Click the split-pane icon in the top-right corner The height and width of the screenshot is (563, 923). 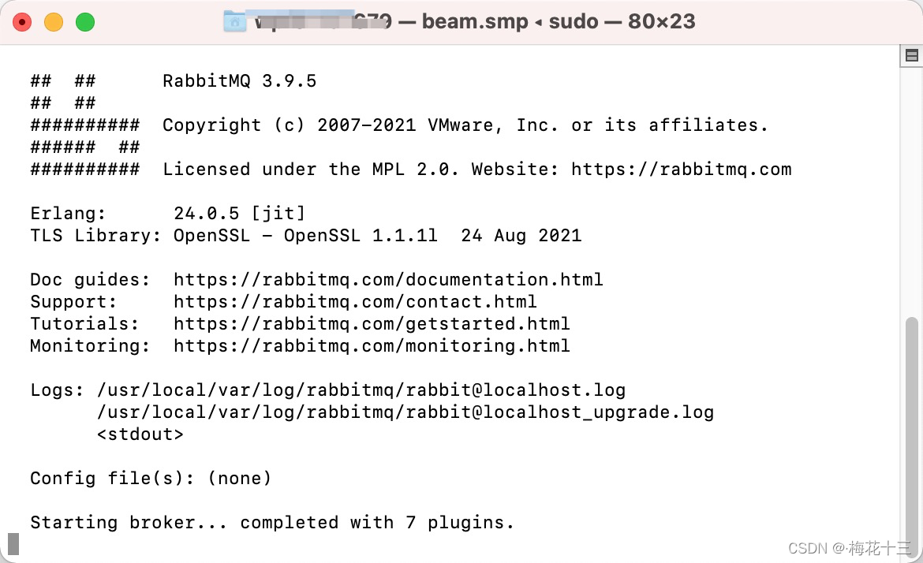[911, 55]
